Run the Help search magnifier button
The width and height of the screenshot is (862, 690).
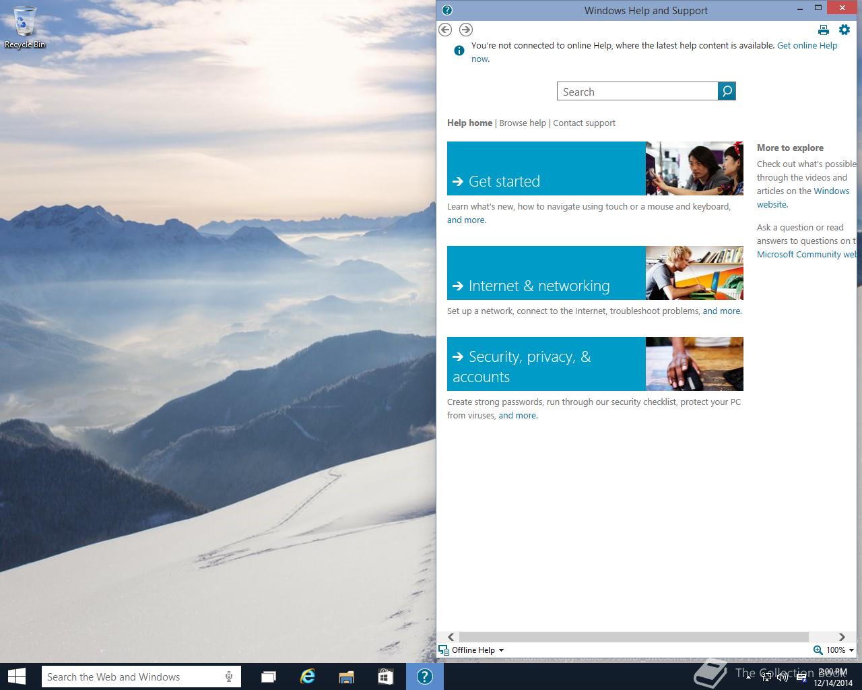pos(727,91)
